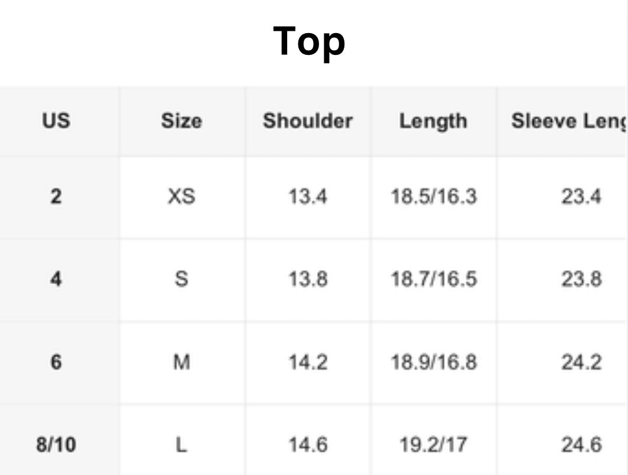Click the US size 8/10 cell
The width and height of the screenshot is (628, 475).
56,444
